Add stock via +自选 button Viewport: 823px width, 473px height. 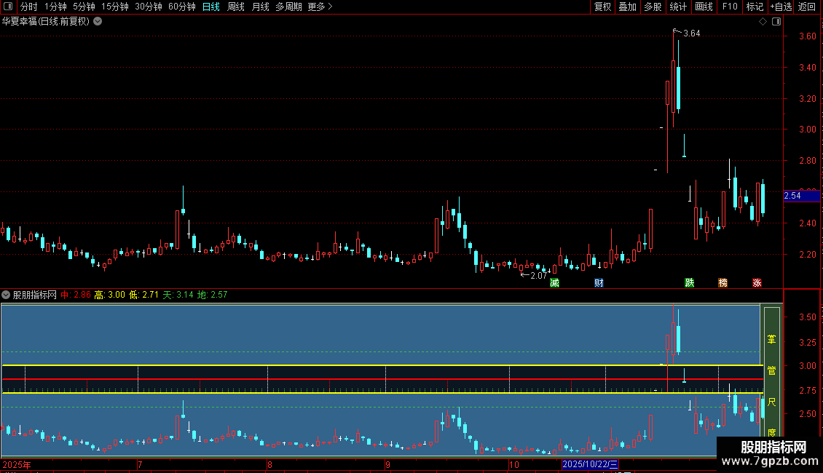(781, 7)
